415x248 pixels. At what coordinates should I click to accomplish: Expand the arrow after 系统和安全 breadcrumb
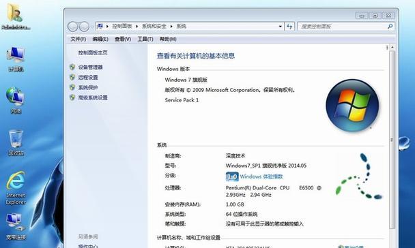[x=171, y=26]
